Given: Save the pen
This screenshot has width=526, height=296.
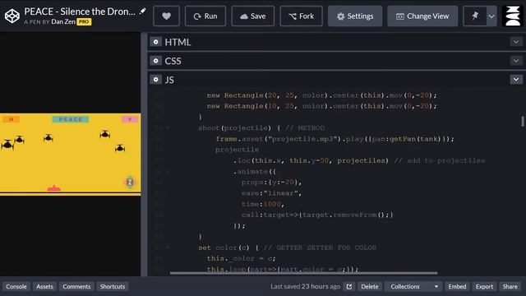Looking at the screenshot, I should 253,16.
